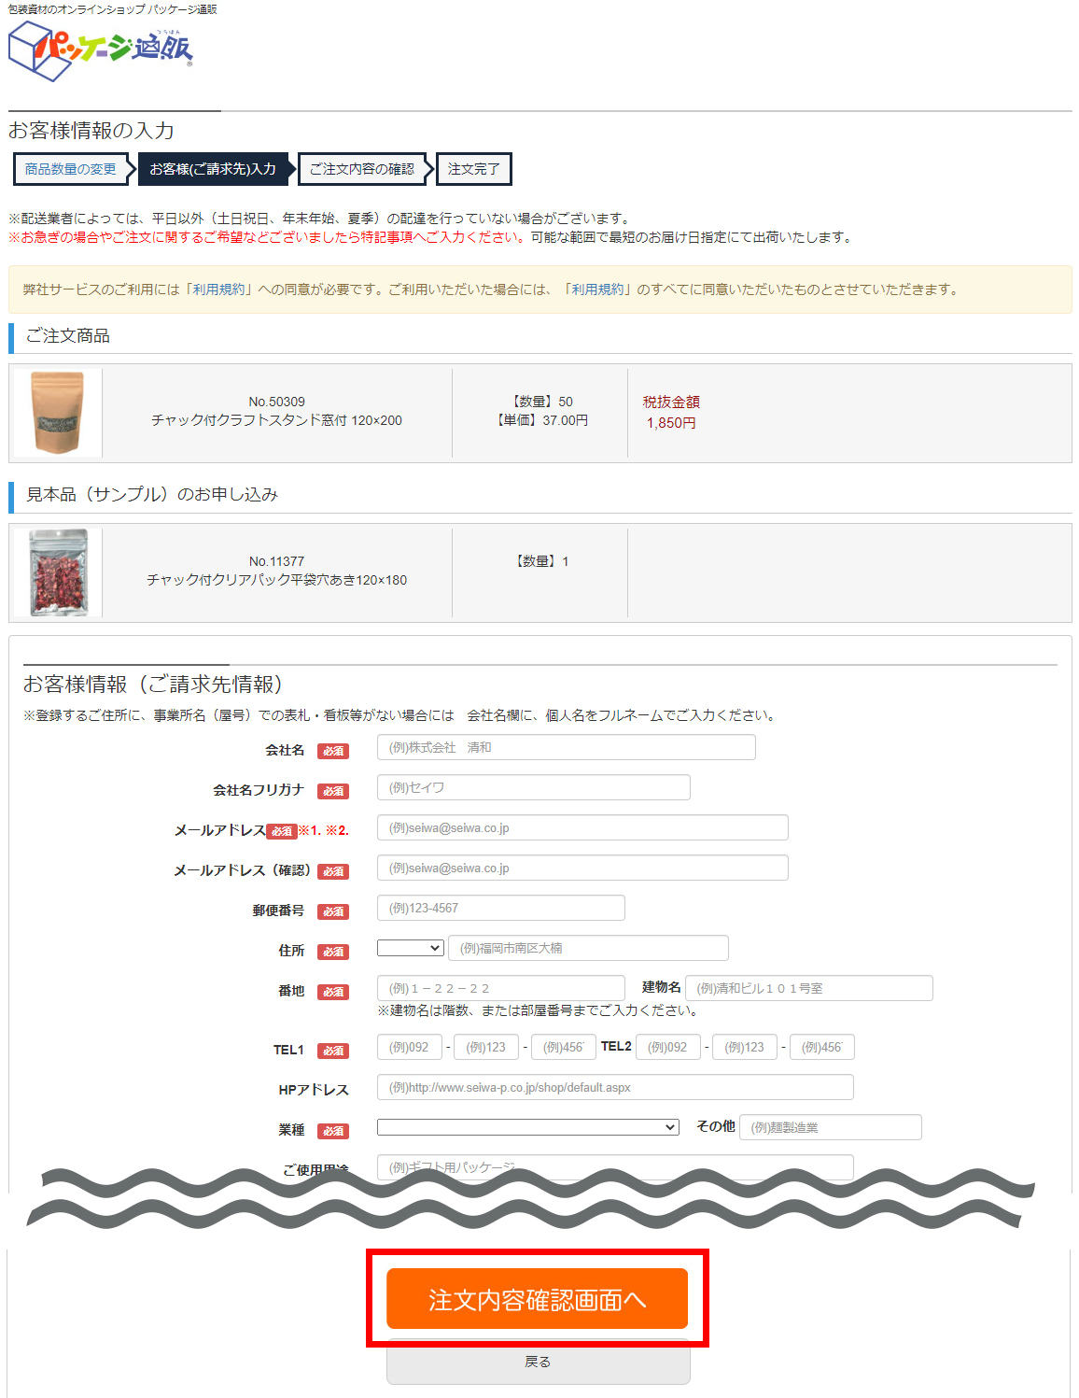Screen dimensions: 1079x1398
Task: Open the 住所 prefecture dropdown
Action: [x=411, y=948]
